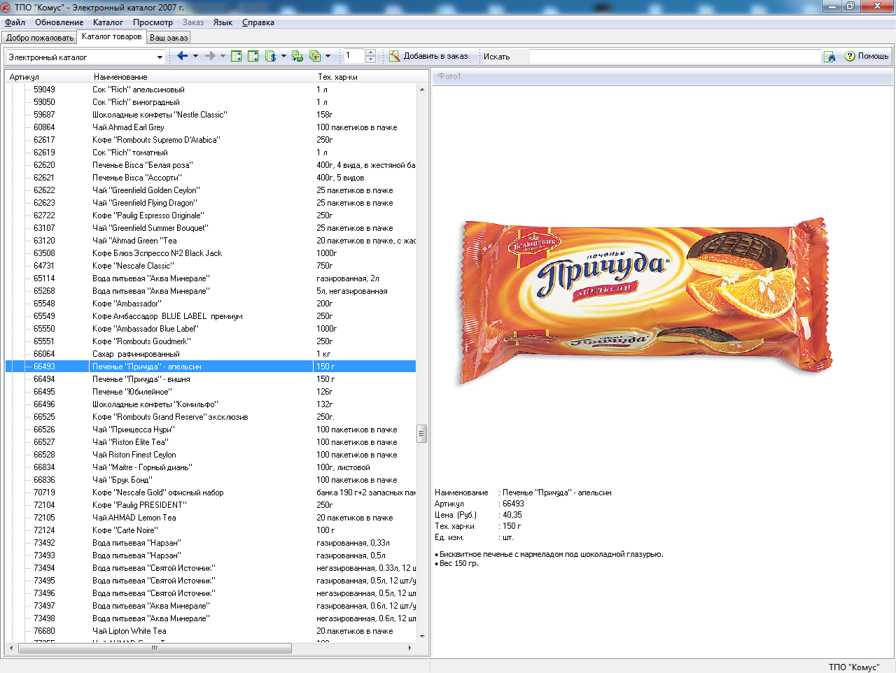The height and width of the screenshot is (673, 896).
Task: Click the "Причуда" cookie product photo
Action: [x=645, y=302]
